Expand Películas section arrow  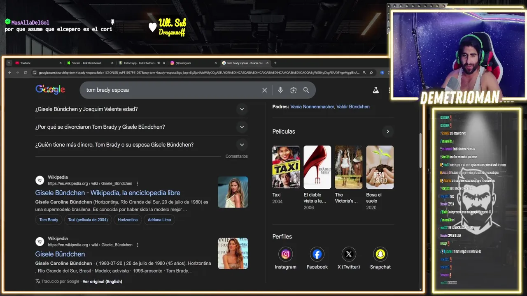pos(387,132)
